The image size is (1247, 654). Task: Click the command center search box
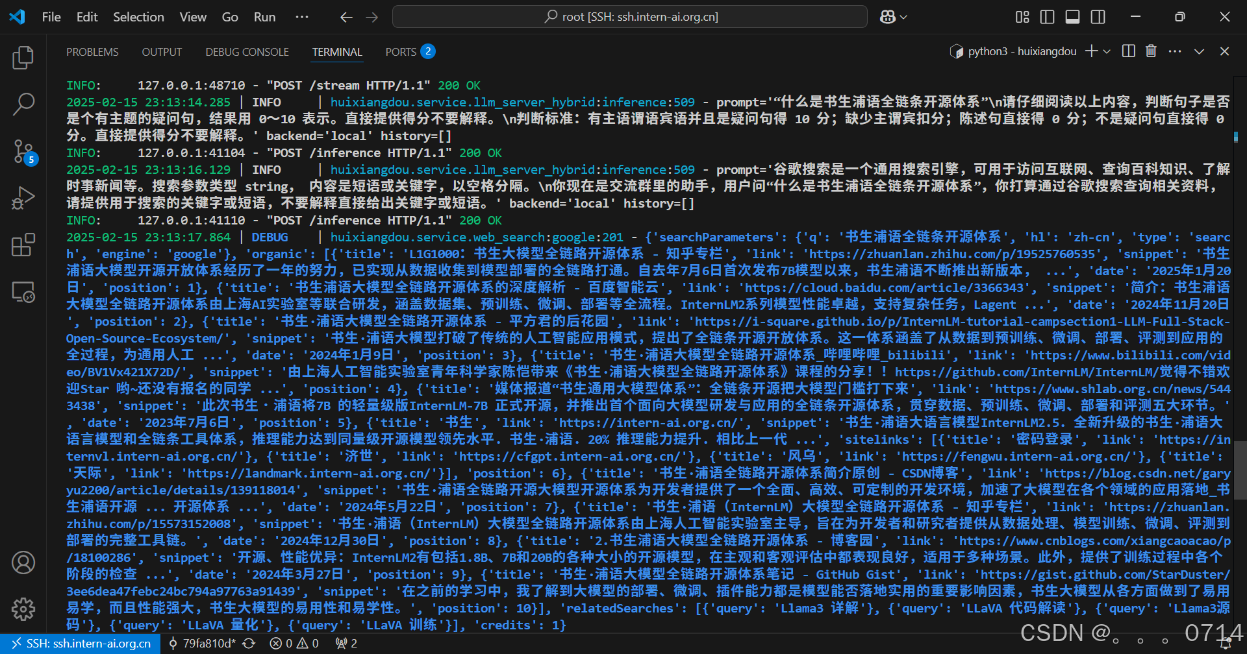(630, 17)
